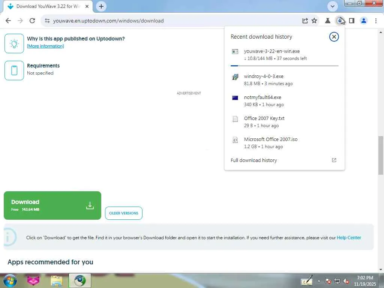Click the scrollbar up arrow
Screen dimensions: 384x288
381,32
